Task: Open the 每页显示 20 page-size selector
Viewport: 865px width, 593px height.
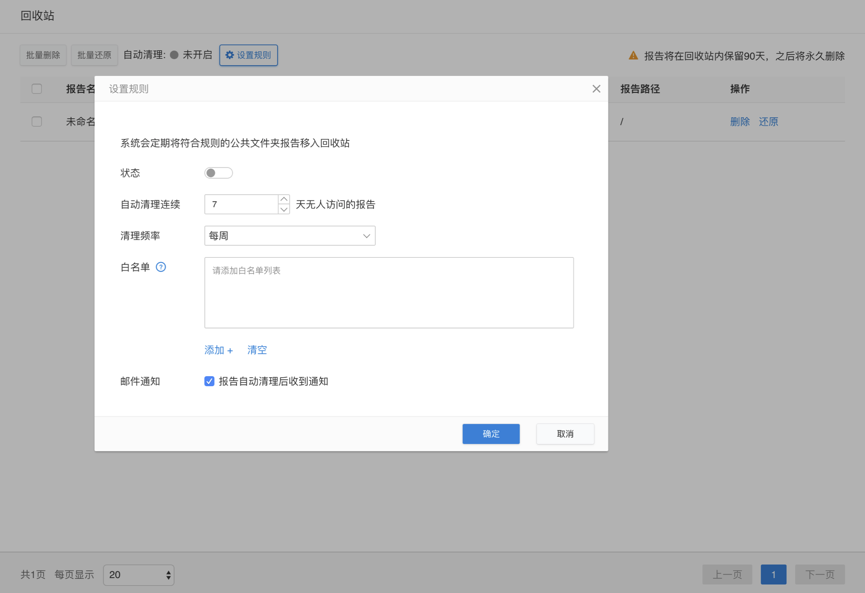Action: point(138,575)
